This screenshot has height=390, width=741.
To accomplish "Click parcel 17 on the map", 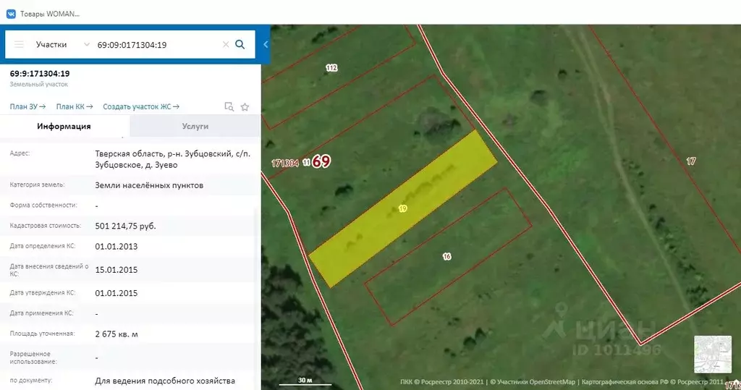I will pyautogui.click(x=690, y=161).
